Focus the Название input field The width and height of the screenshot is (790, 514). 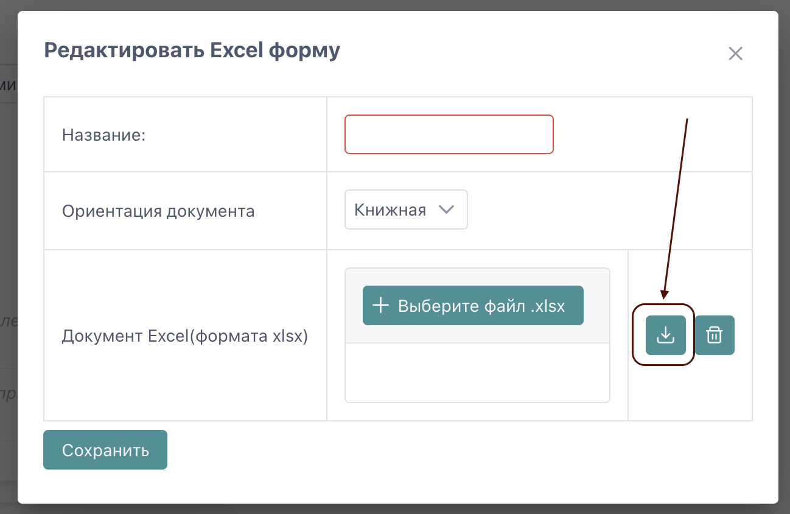pyautogui.click(x=449, y=135)
